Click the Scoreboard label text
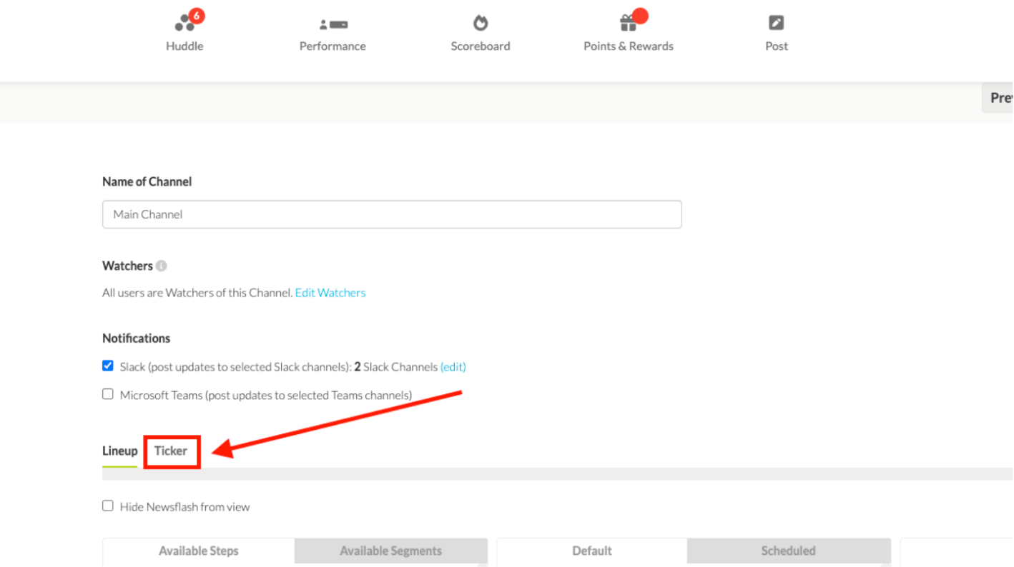Viewport: 1014px width, 567px height. pyautogui.click(x=481, y=46)
